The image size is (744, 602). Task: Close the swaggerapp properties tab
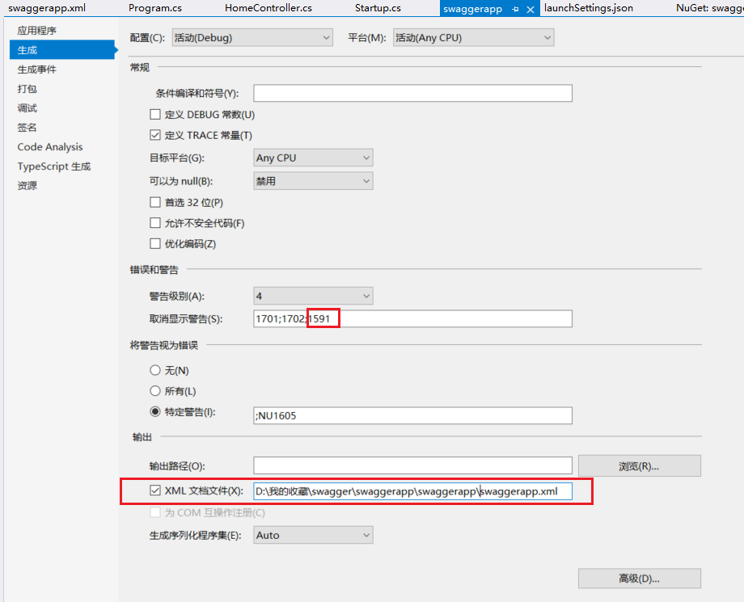click(x=531, y=9)
